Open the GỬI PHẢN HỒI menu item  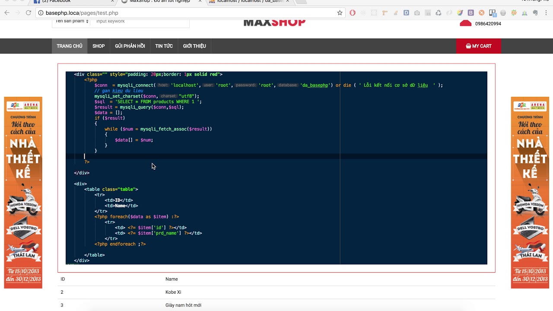coord(130,46)
